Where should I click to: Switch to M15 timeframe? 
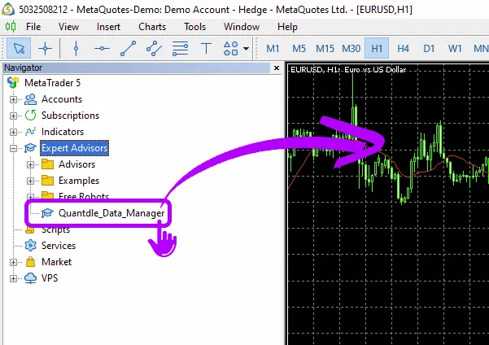point(325,48)
